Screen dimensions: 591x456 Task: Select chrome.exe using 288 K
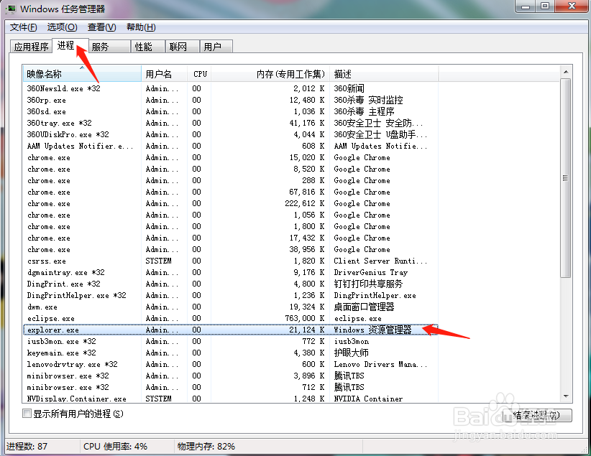point(231,180)
